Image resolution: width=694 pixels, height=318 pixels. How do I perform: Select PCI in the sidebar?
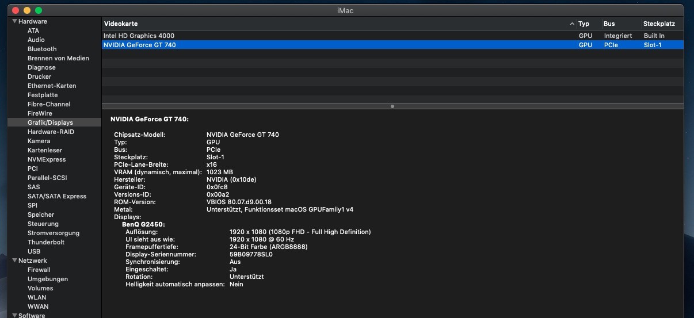tap(33, 168)
